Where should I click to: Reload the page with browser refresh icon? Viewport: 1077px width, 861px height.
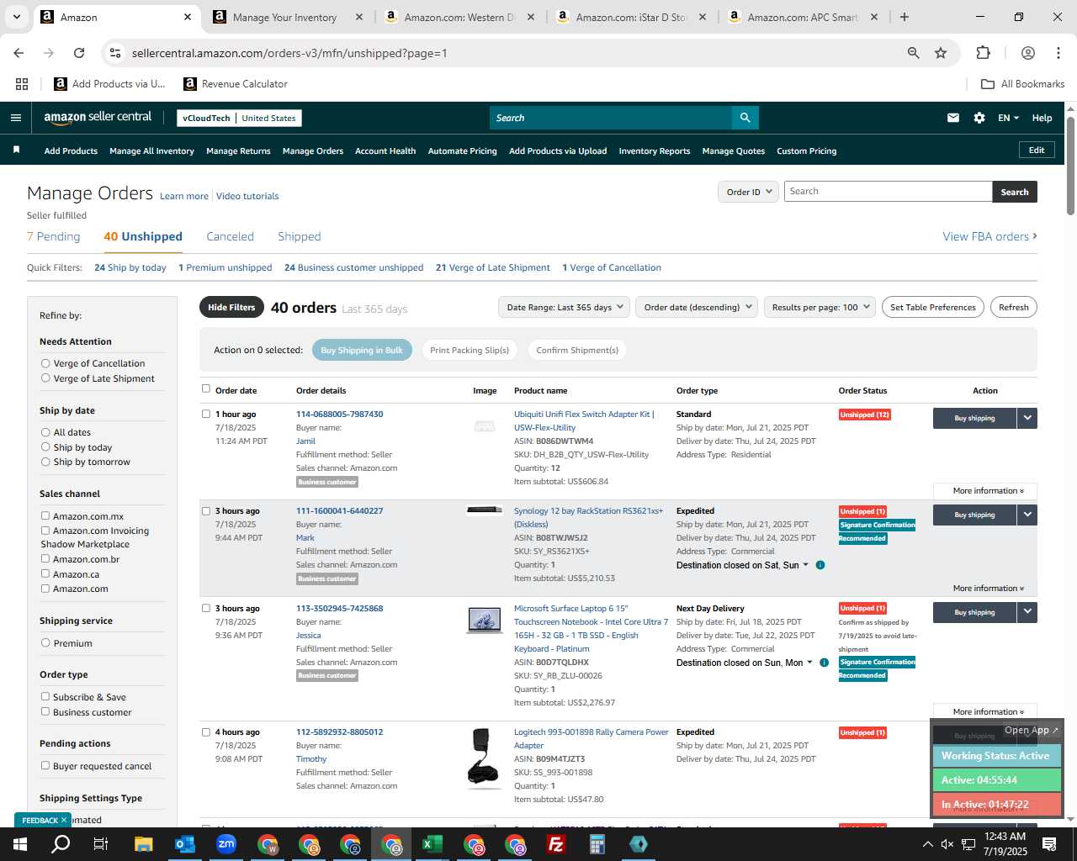tap(79, 53)
